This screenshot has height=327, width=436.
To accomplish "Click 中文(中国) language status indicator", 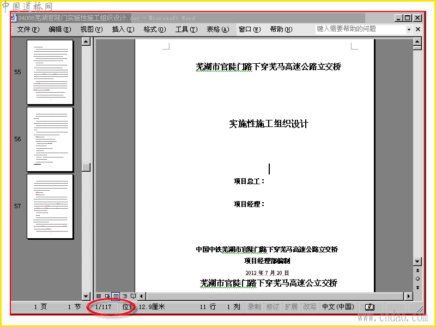I will pos(338,307).
